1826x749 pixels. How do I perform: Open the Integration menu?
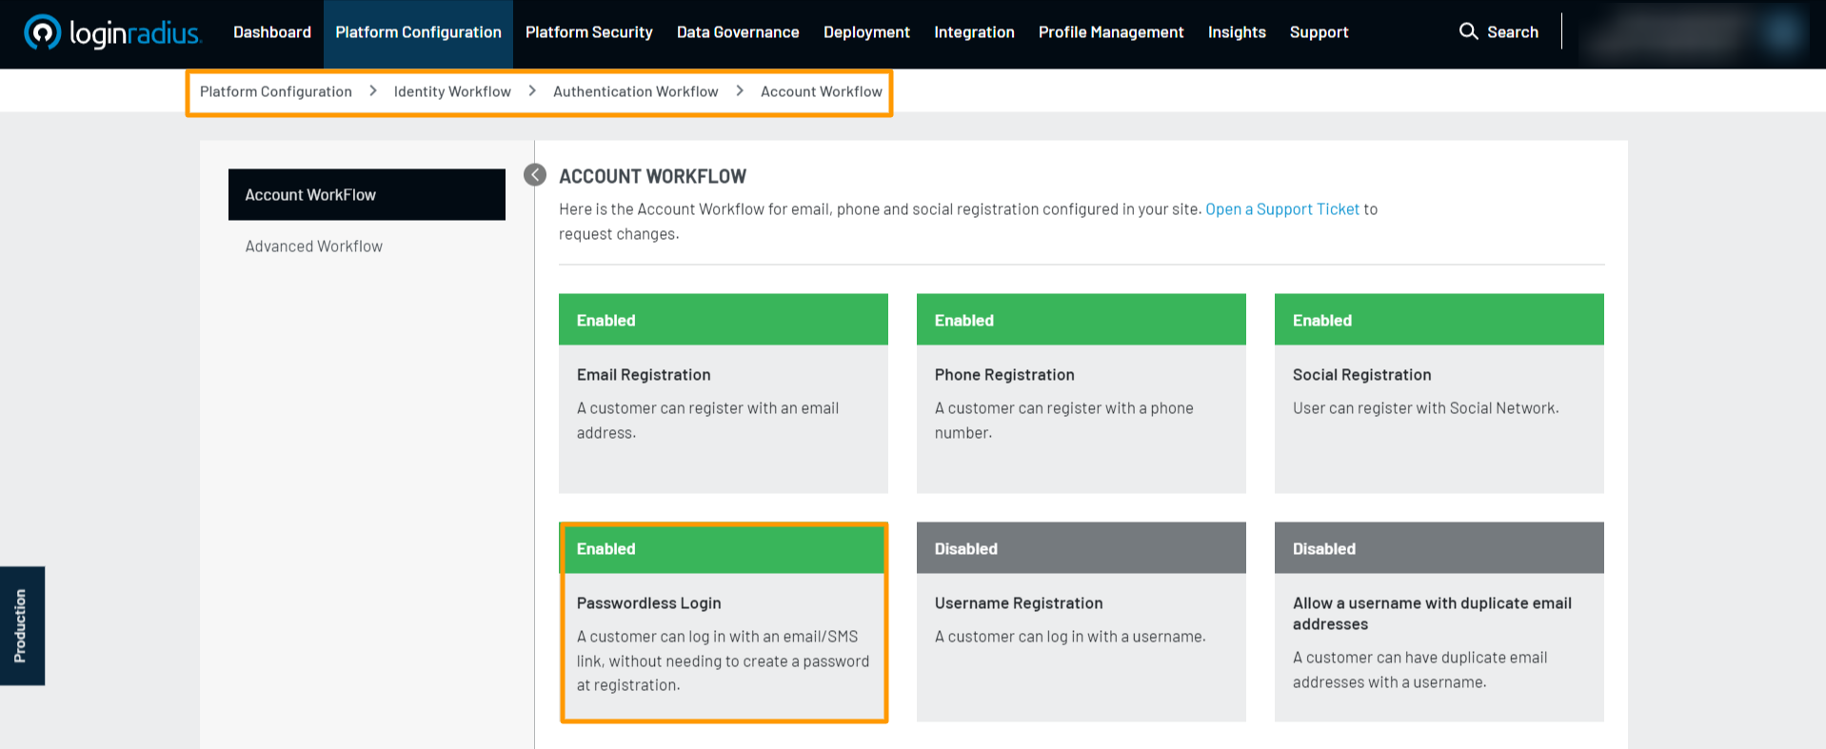pos(974,32)
